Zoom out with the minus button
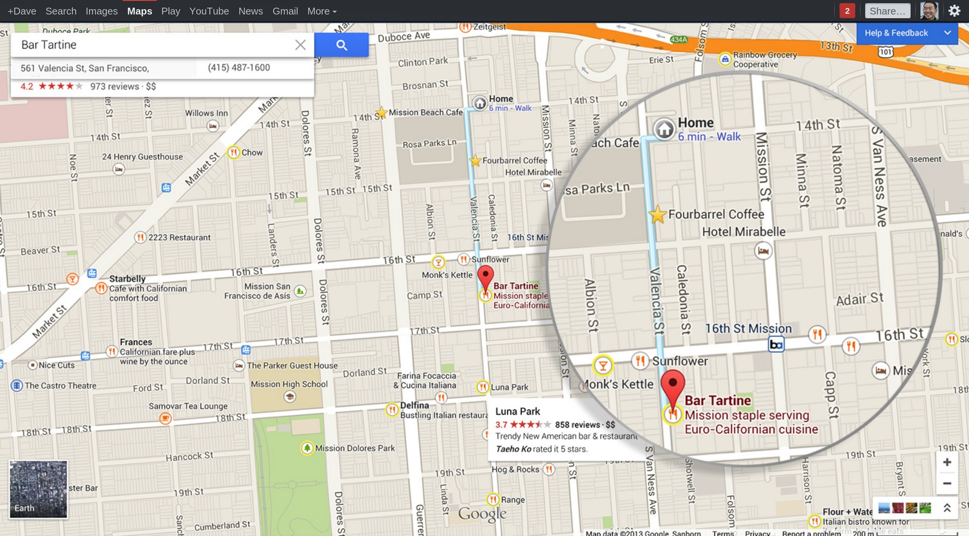The image size is (969, 536). click(947, 483)
